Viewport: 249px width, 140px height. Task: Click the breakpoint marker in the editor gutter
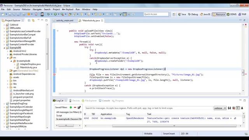[54, 74]
